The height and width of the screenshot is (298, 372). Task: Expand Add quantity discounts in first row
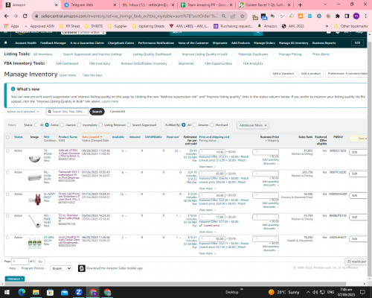(271, 162)
